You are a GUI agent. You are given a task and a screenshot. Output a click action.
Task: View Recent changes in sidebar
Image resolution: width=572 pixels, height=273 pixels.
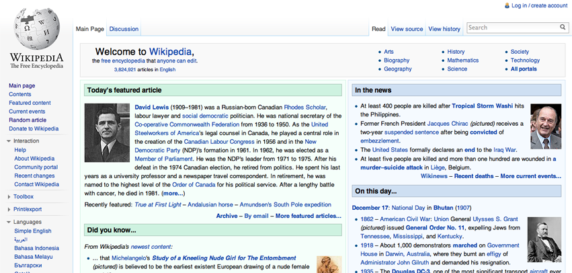click(x=34, y=175)
